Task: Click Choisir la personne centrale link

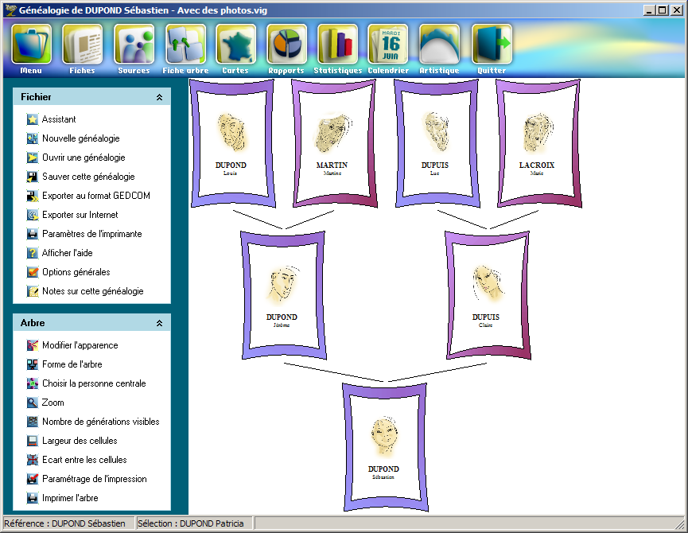Action: point(94,383)
